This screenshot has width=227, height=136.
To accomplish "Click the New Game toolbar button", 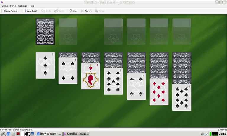I will tap(10, 11).
